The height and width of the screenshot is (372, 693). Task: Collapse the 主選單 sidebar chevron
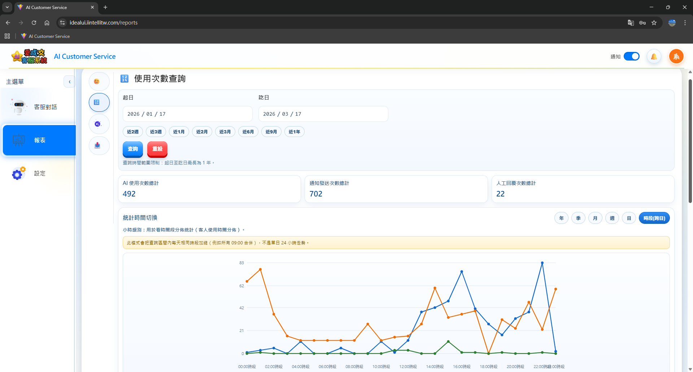click(x=69, y=82)
